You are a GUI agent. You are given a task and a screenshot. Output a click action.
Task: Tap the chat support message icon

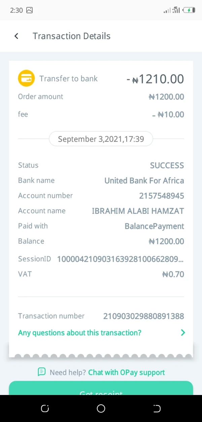click(x=42, y=372)
